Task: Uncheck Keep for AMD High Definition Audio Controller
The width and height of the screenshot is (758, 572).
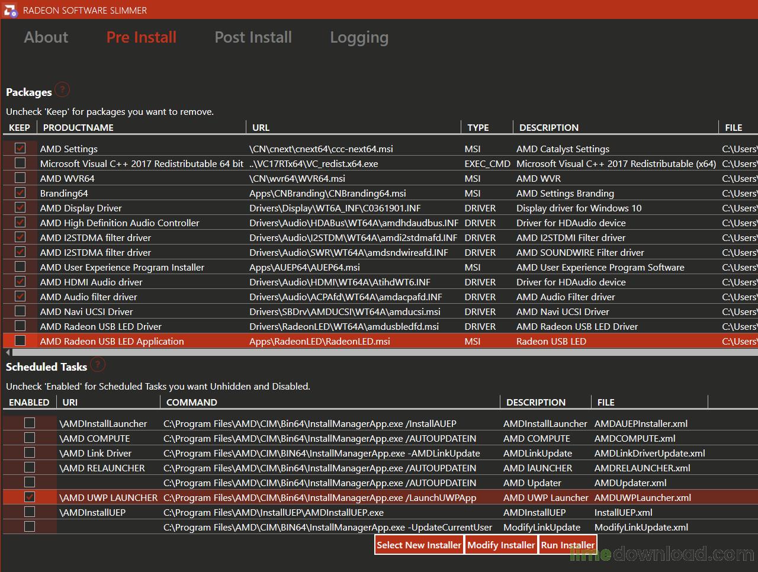Action: click(x=20, y=222)
